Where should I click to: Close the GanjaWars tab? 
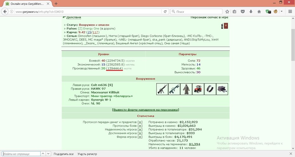tap(48, 3)
